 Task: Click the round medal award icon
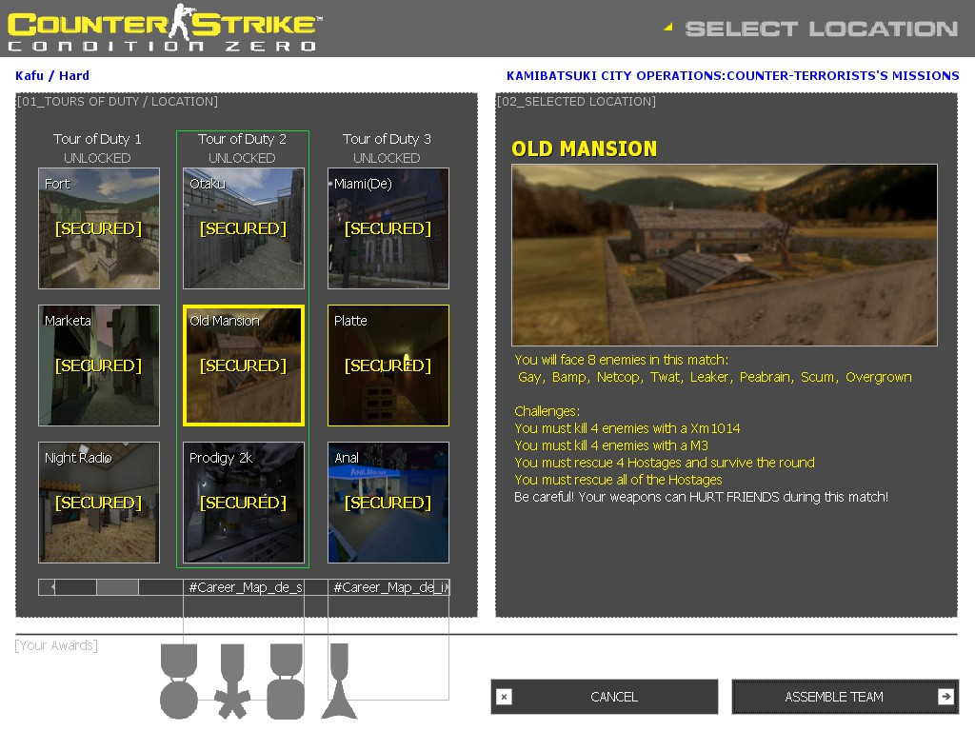[179, 682]
